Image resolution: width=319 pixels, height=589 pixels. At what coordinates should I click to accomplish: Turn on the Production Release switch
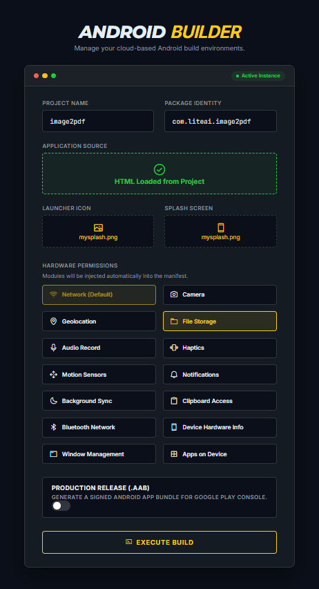pos(61,505)
